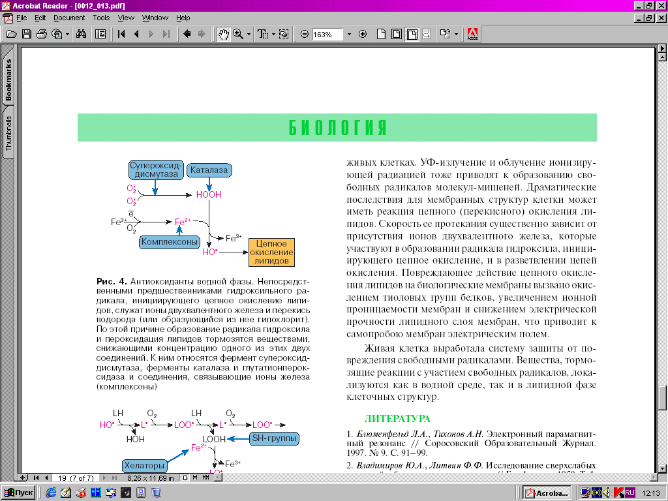Go to the first page
668x501 pixels.
(x=121, y=34)
